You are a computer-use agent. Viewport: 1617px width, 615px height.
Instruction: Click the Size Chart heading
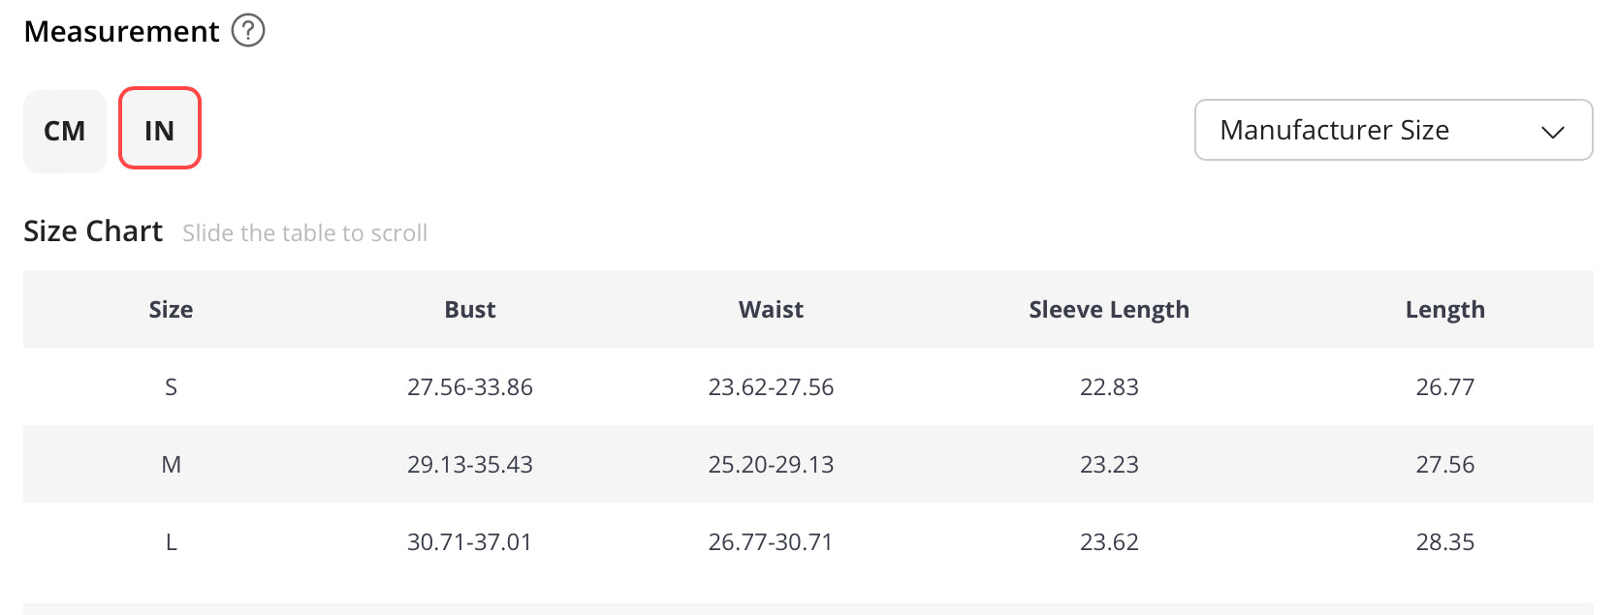(x=93, y=231)
